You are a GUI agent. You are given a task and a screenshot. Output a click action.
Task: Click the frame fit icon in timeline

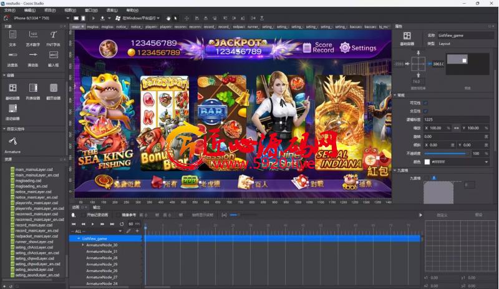(224, 215)
